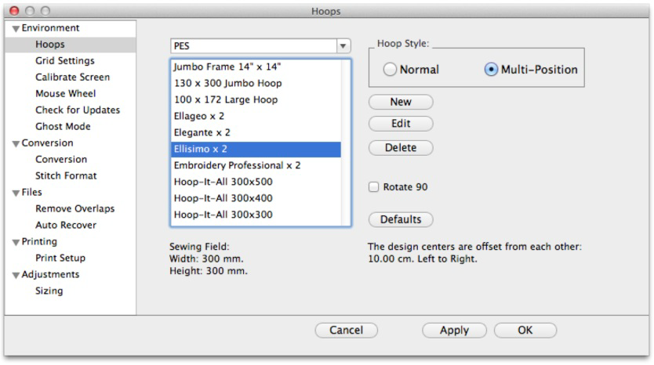Viewport: 654px width, 365px height.
Task: Open Print Setup preferences
Action: click(60, 258)
